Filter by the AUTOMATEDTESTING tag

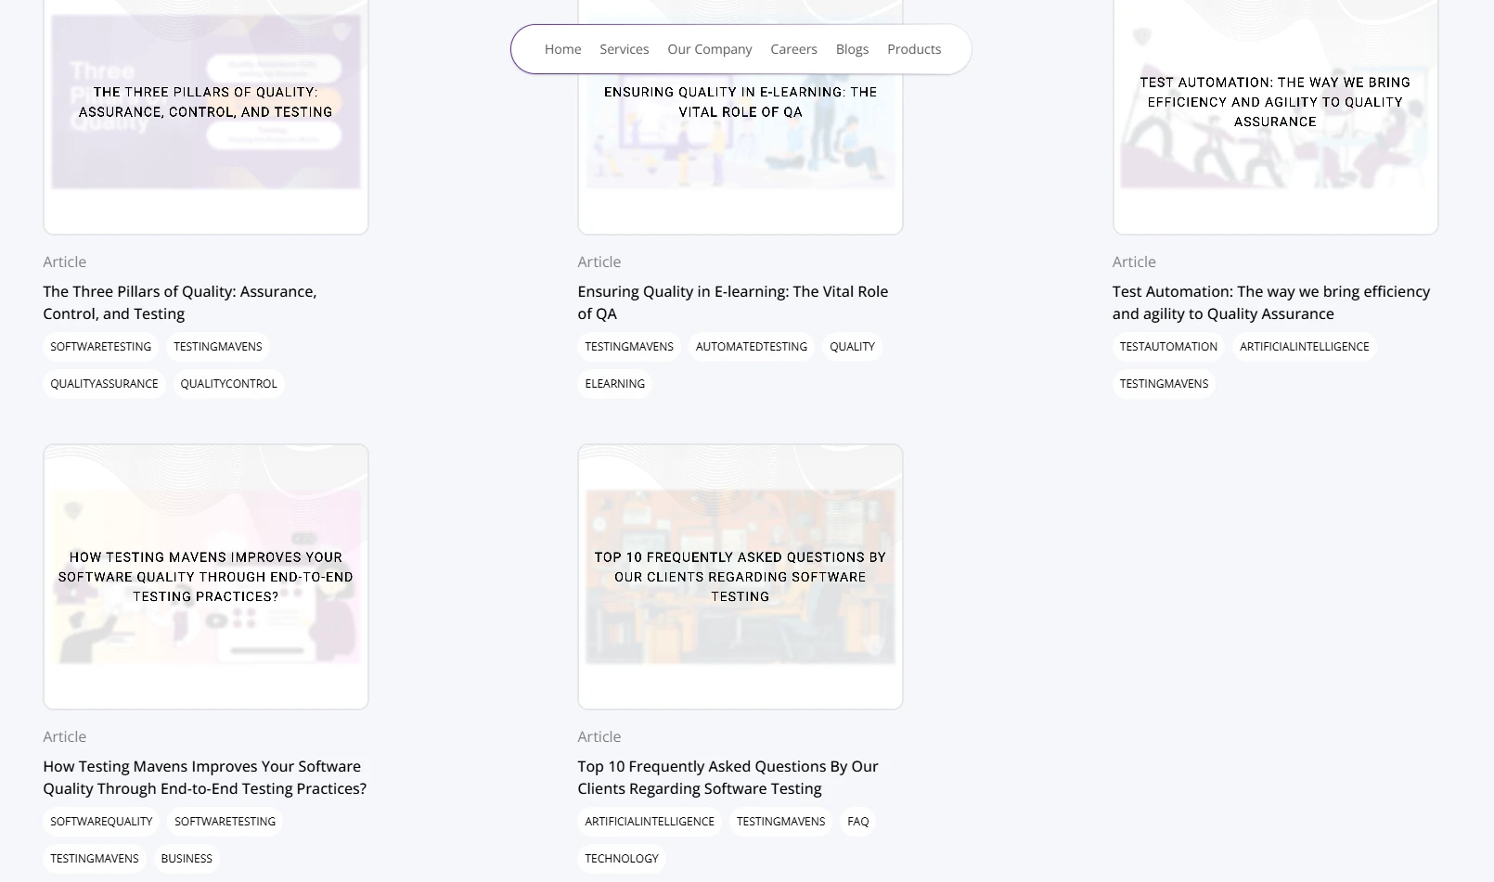point(752,347)
